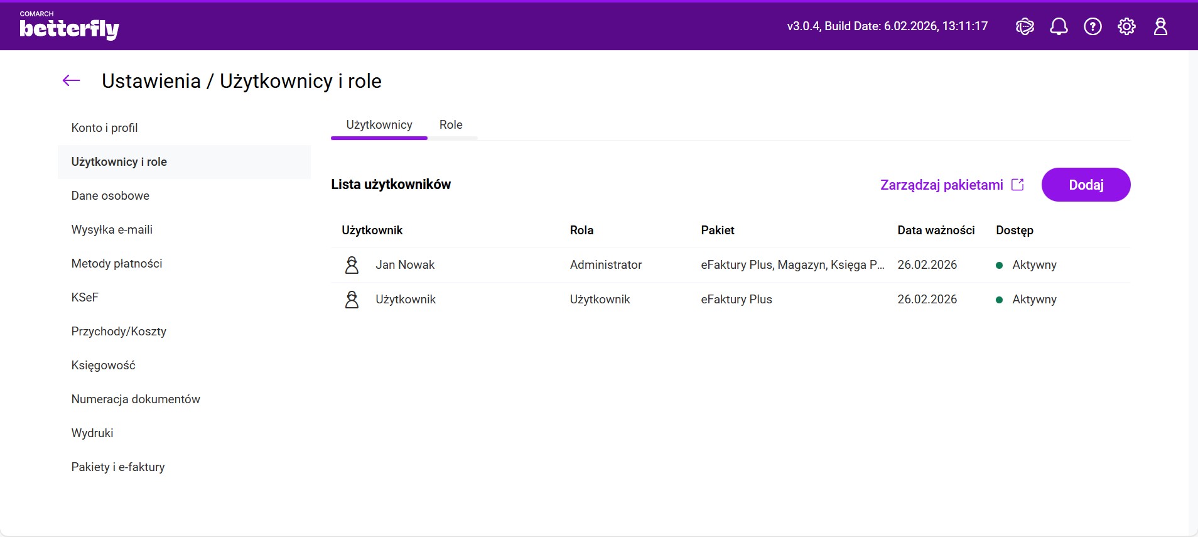Click the Comarch Betterfly logo
The width and height of the screenshot is (1198, 537).
pyautogui.click(x=69, y=26)
